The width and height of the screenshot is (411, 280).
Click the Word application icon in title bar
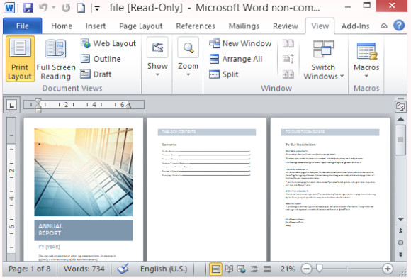coord(9,8)
